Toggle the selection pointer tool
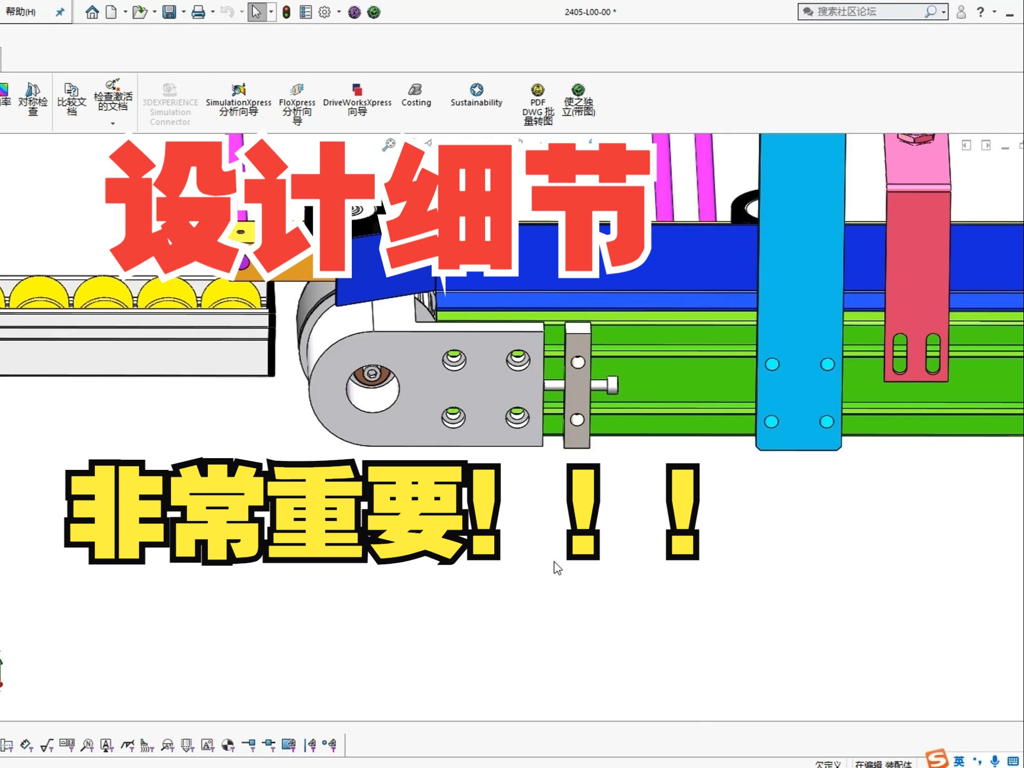This screenshot has width=1024, height=768. (x=257, y=12)
